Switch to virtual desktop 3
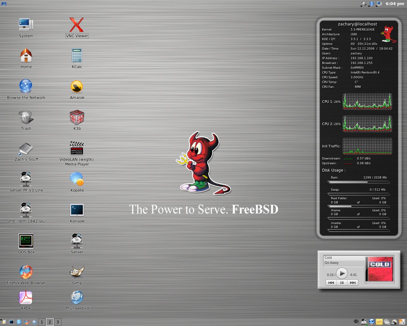Viewport: 407px width, 326px height. pyautogui.click(x=58, y=322)
